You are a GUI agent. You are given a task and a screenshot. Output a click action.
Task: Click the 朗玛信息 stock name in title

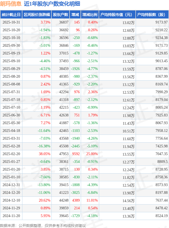click(11, 4)
